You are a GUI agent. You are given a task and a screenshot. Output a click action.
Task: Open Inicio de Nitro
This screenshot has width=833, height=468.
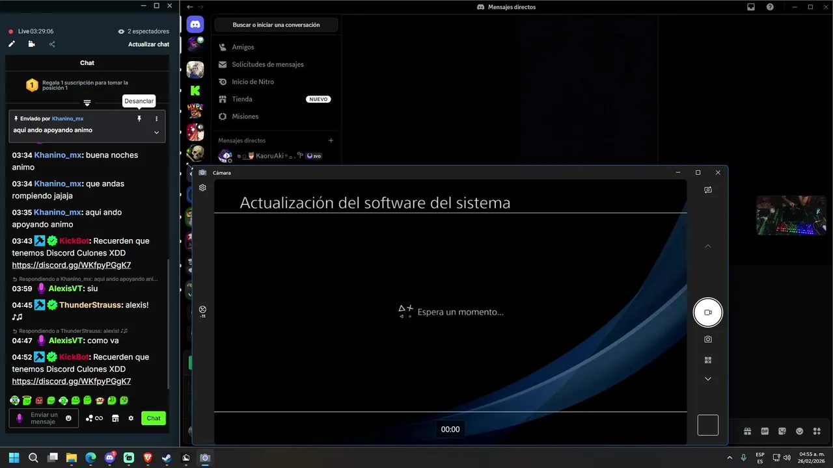point(276,82)
